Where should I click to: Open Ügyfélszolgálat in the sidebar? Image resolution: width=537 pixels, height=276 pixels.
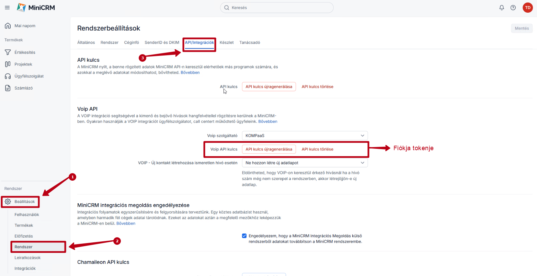point(29,76)
